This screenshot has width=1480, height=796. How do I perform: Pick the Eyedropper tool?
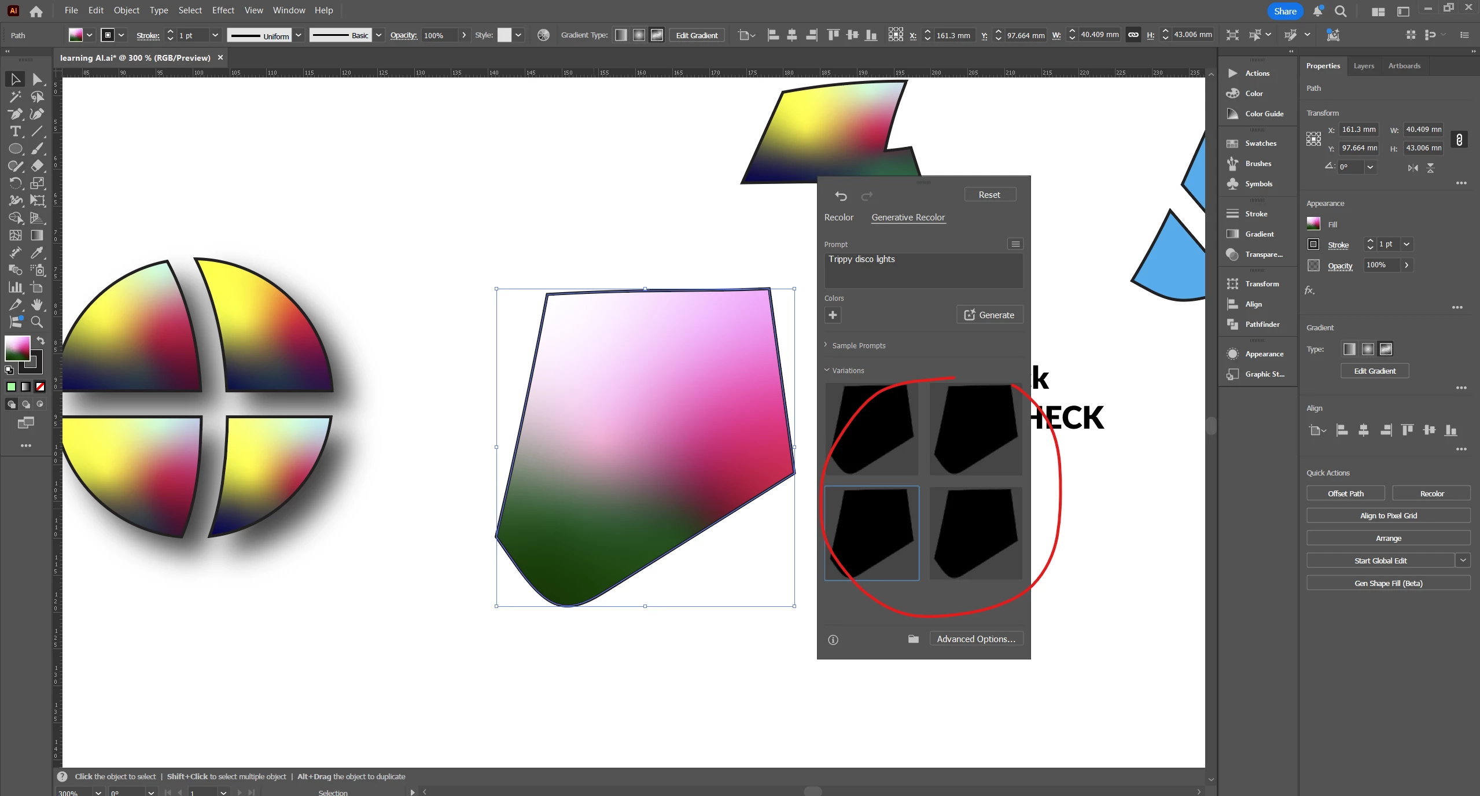[x=38, y=253]
